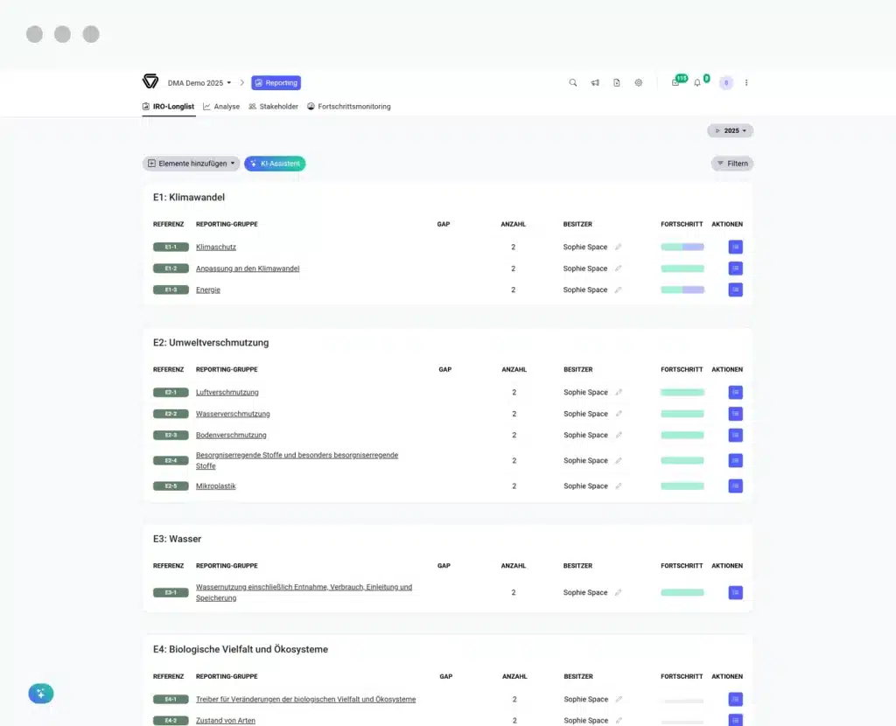Edit owner pencil for Wassernutzung row

pos(619,592)
